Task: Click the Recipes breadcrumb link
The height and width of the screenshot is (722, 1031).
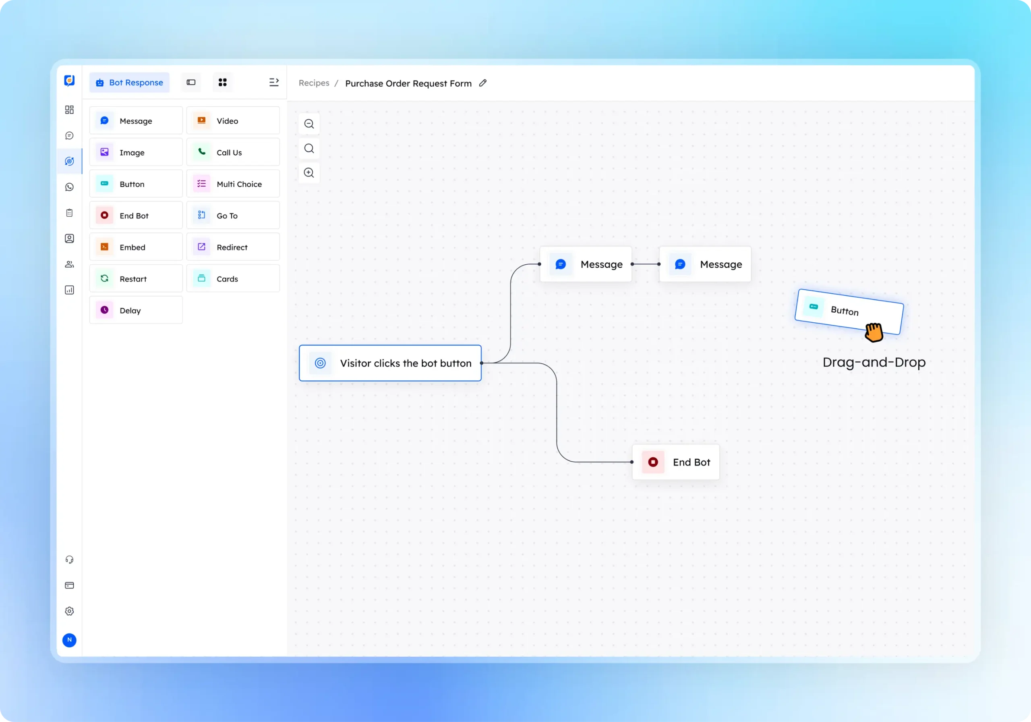Action: click(x=314, y=83)
